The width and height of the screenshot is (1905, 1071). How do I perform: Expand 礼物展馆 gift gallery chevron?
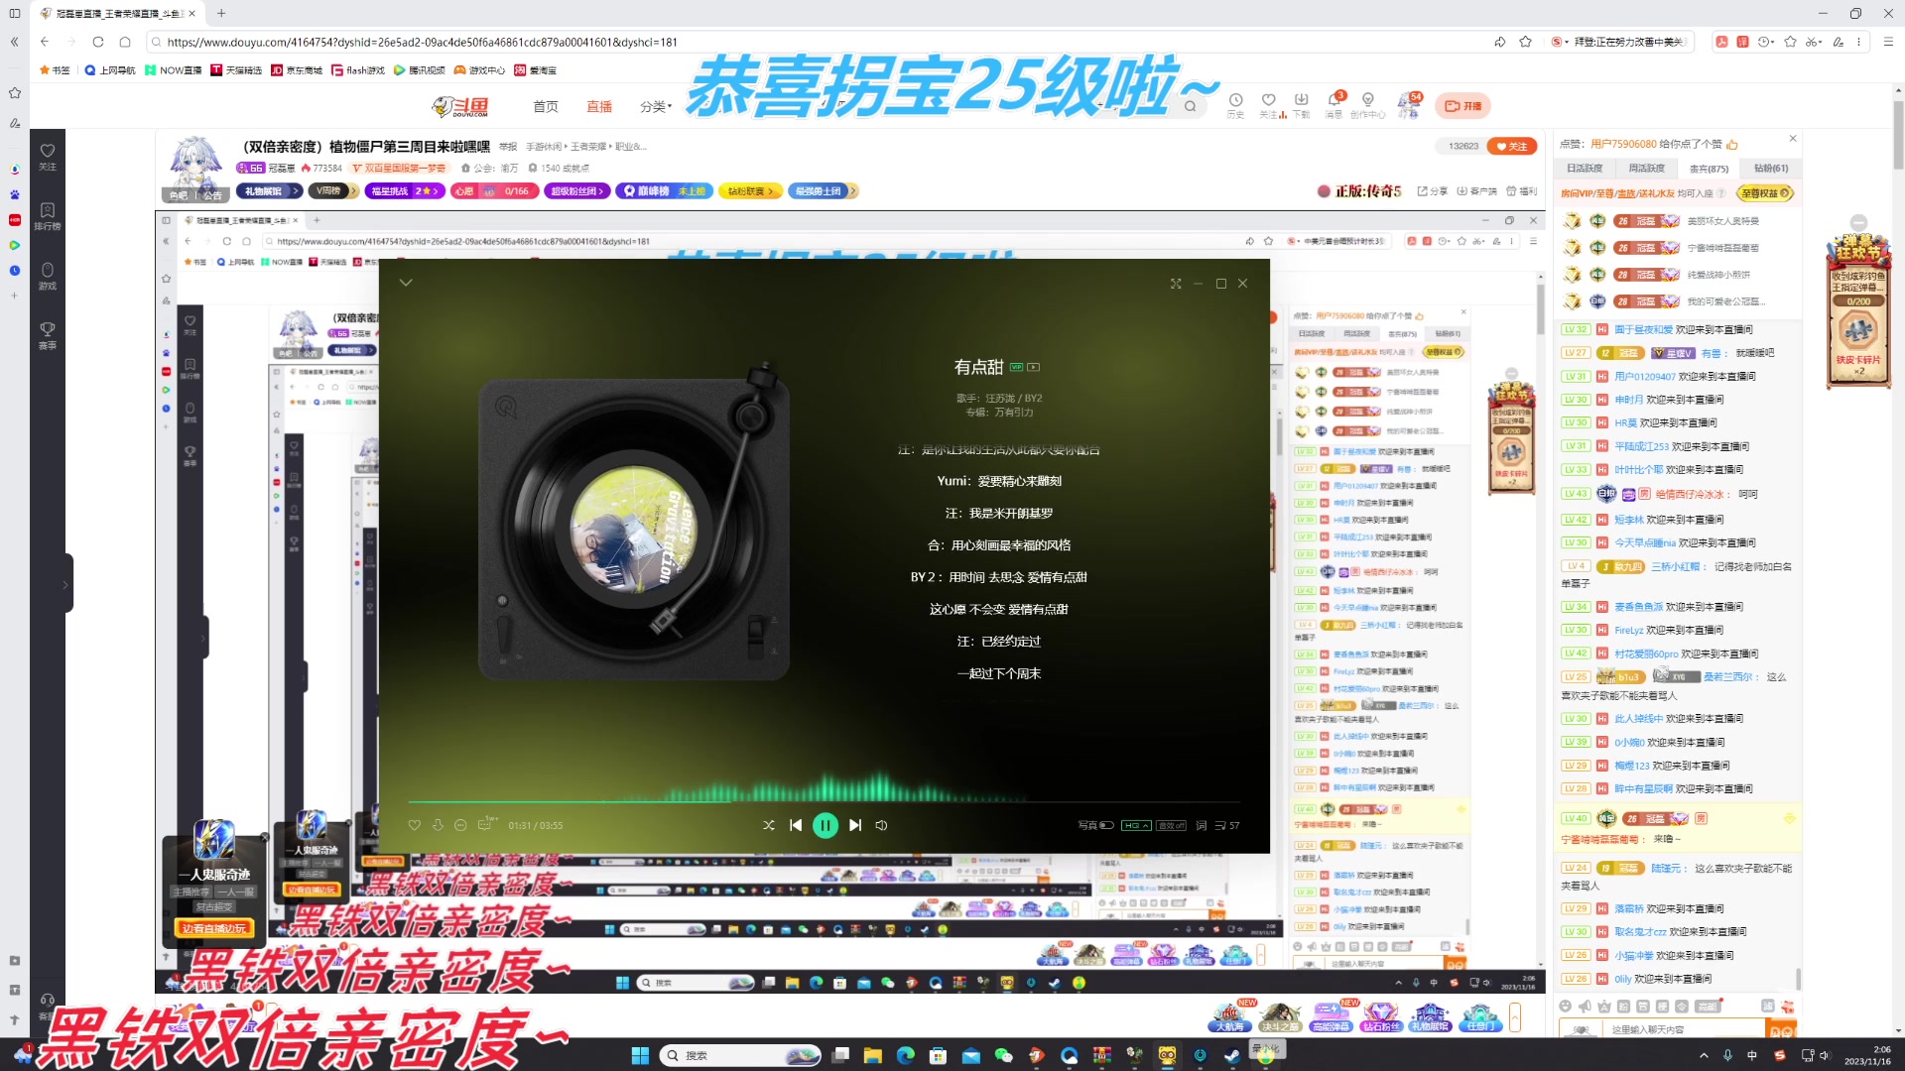click(x=296, y=191)
